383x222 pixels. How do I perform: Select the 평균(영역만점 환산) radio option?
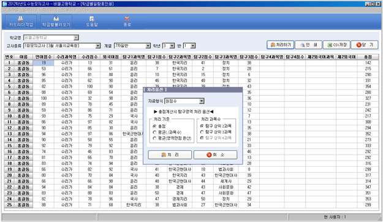point(154,139)
